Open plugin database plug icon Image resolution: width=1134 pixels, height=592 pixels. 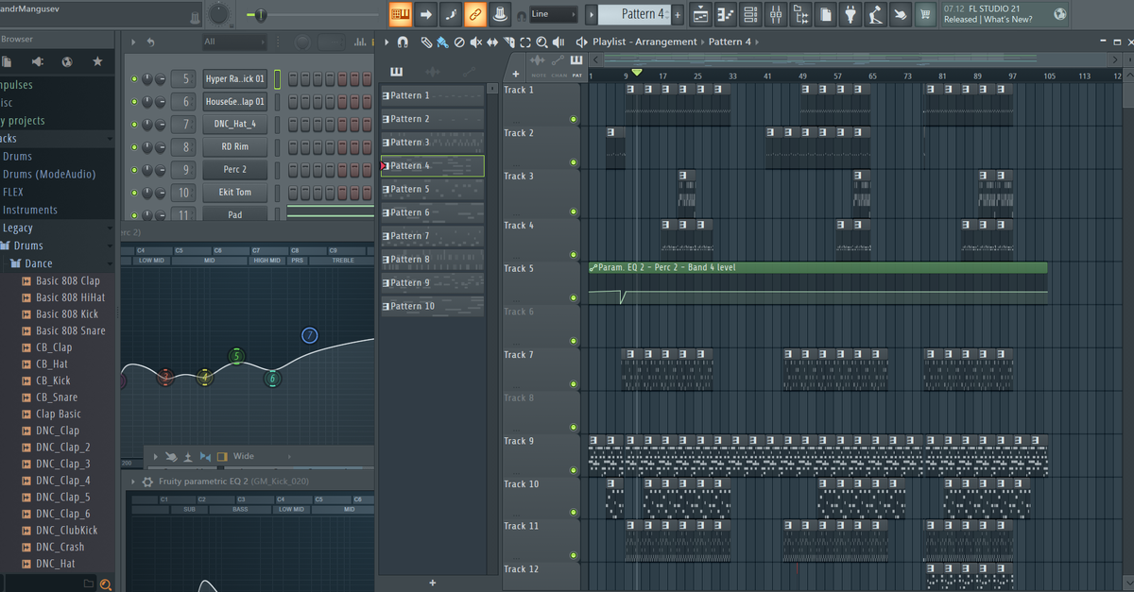(850, 14)
